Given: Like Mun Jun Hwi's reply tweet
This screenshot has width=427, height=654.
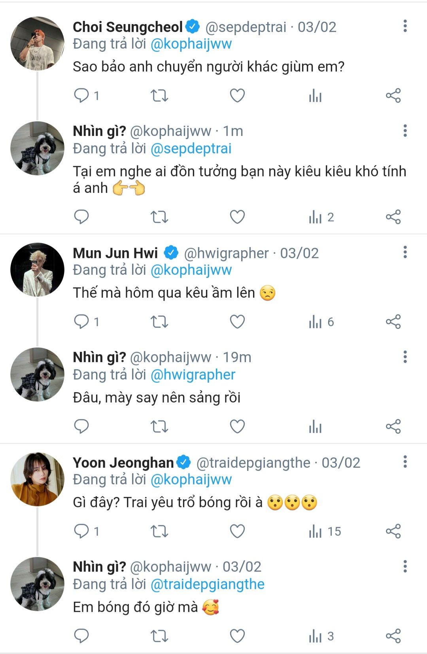Looking at the screenshot, I should 237,322.
